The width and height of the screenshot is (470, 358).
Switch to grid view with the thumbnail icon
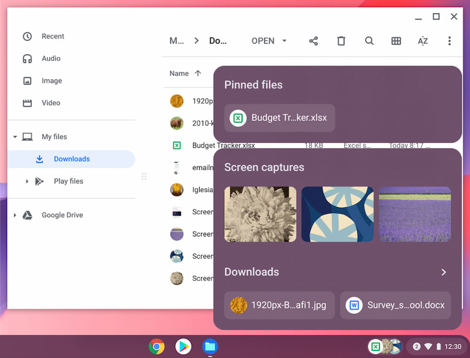396,41
